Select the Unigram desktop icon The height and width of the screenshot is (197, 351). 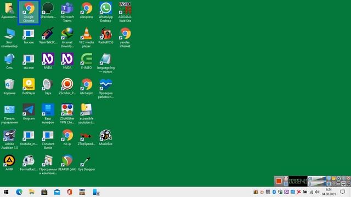29,112
